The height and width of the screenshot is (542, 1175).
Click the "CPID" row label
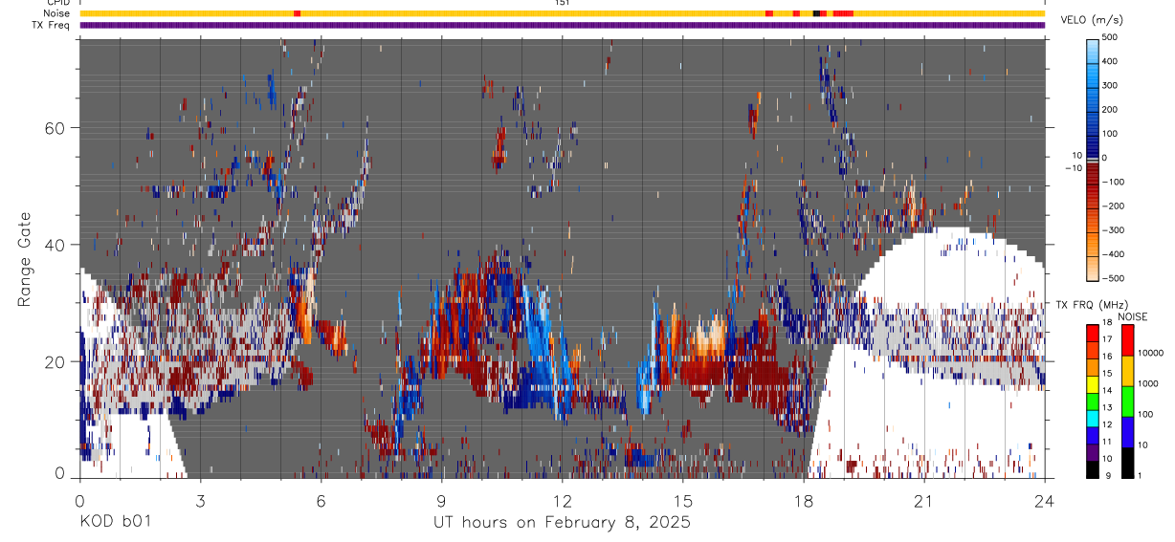56,3
